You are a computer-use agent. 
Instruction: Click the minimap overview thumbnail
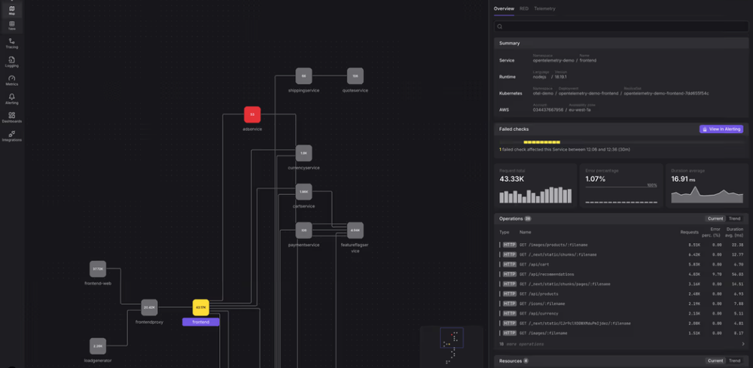tap(451, 346)
